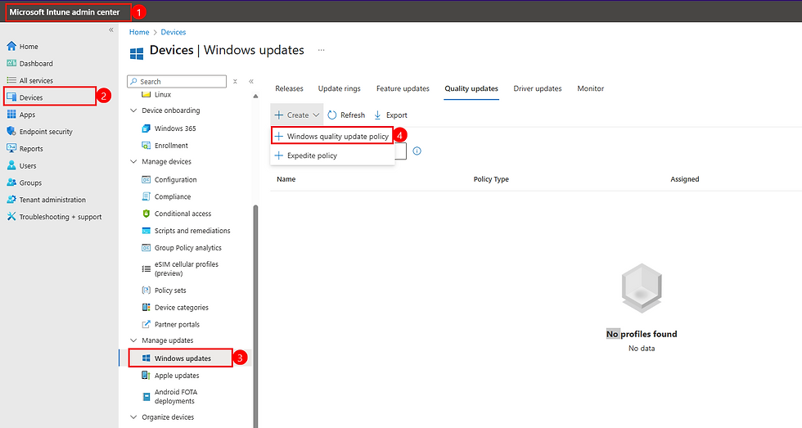Click the Search field in Devices menu

(177, 81)
